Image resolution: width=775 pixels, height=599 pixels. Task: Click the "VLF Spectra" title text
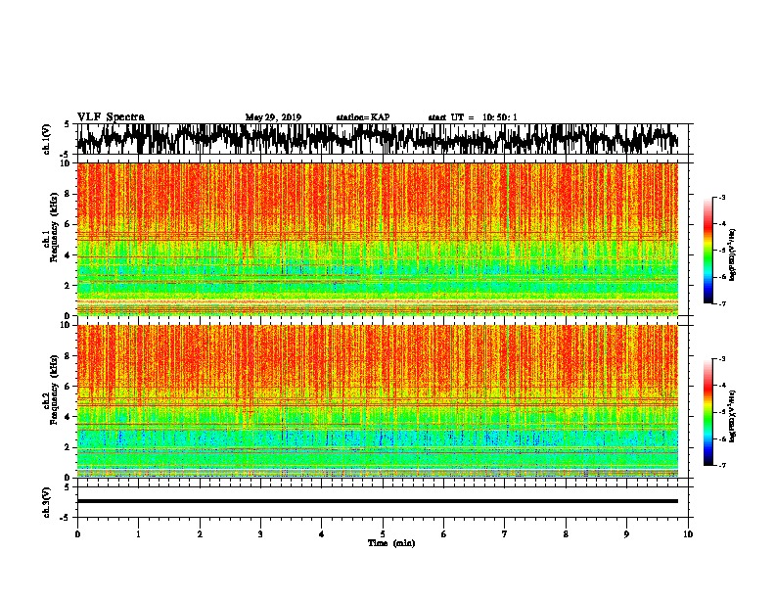(x=111, y=117)
